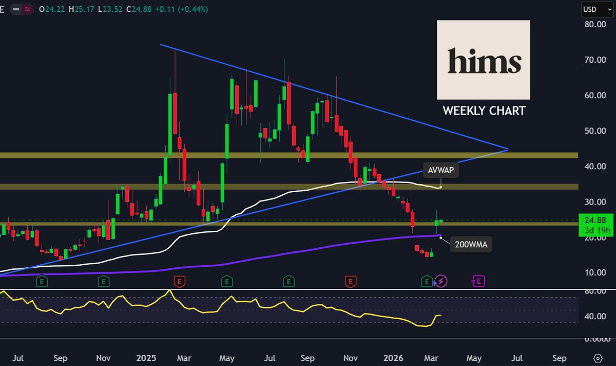
Task: Click the gray dash pill icon beside symbol
Action: click(x=17, y=9)
